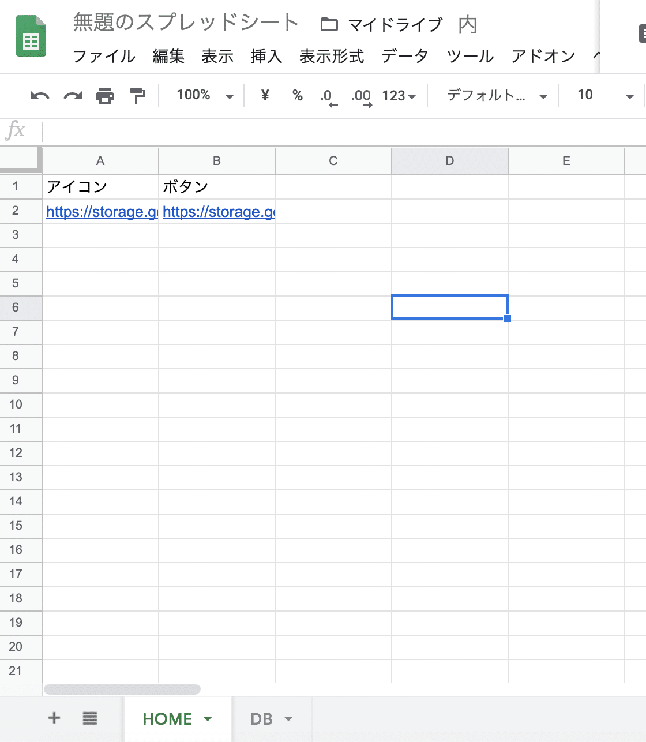This screenshot has height=742, width=646.
Task: Open the データ menu
Action: (404, 57)
